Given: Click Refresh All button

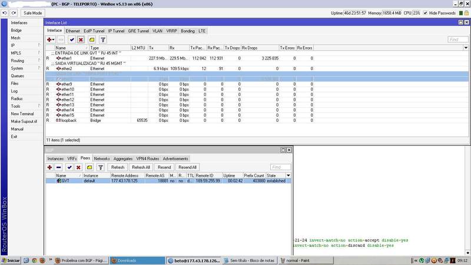Looking at the screenshot, I should point(141,167).
